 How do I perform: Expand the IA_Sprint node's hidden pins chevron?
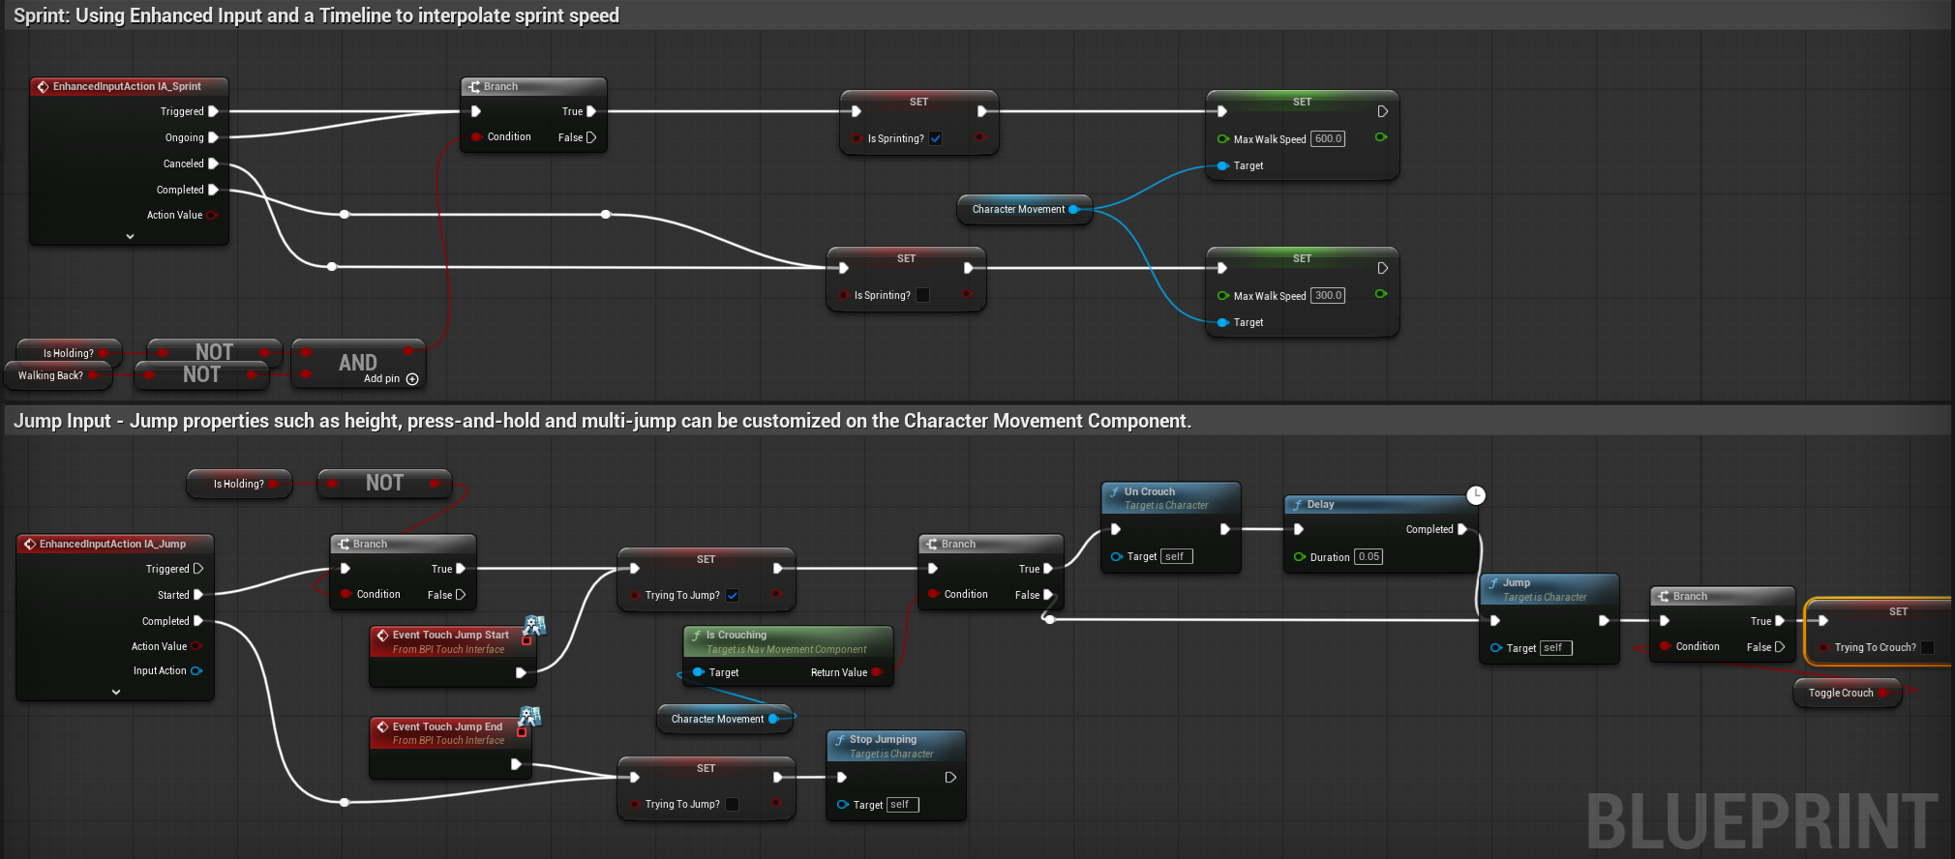click(x=130, y=236)
